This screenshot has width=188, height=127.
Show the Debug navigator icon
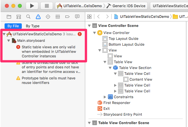coord(58,17)
